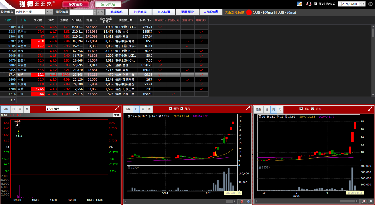Select the 1718 中纖 row
Image resolution: width=375 pixels, height=205 pixels.
click(x=104, y=94)
